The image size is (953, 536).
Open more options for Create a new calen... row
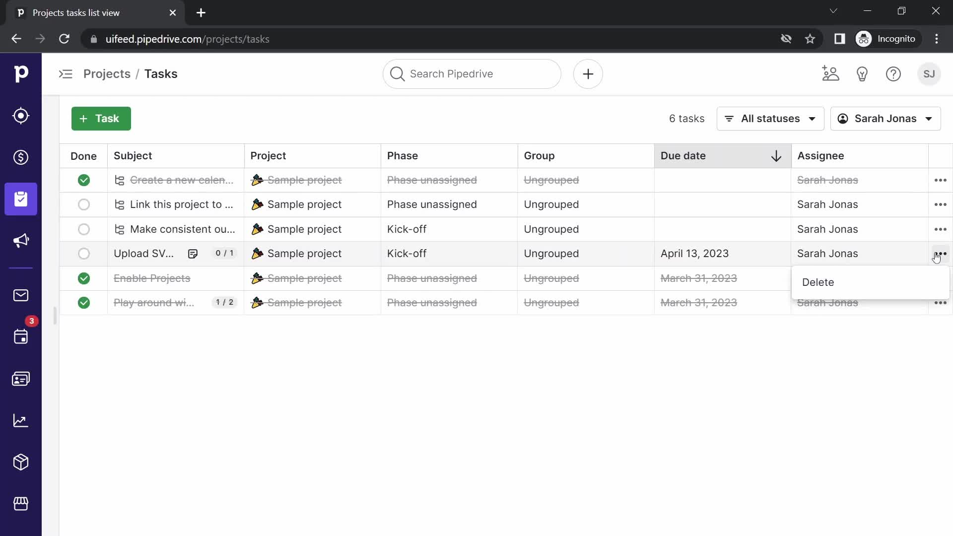coord(941,180)
